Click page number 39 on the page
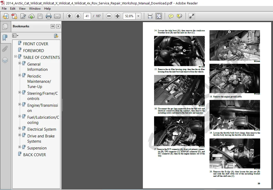 [259, 183]
